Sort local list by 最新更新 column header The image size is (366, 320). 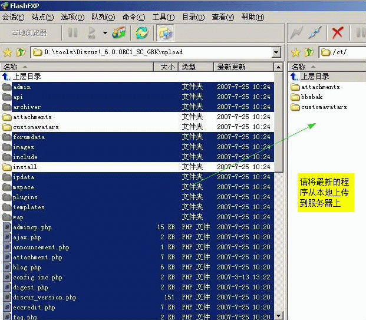[243, 67]
